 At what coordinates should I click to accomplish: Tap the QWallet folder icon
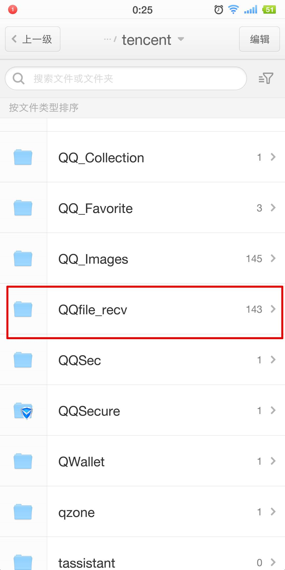23,461
